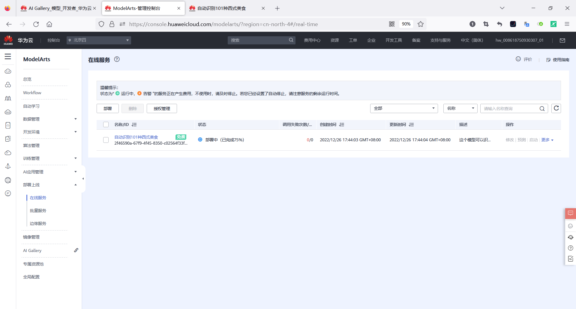Sort by 创建时间 column
Image resolution: width=576 pixels, height=309 pixels.
342,124
